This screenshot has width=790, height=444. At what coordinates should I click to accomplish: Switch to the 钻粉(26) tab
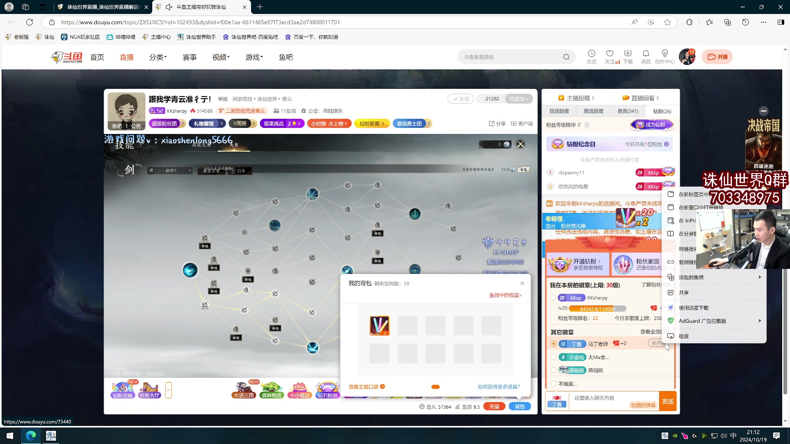pyautogui.click(x=662, y=111)
